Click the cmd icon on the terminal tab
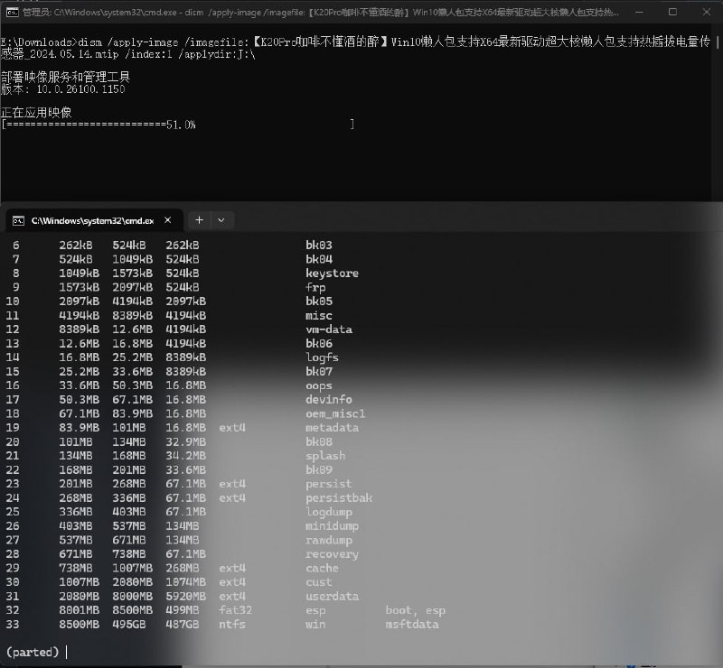This screenshot has height=668, width=723. coord(18,221)
